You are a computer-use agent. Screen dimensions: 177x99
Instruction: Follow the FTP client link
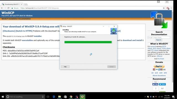pyautogui.click(x=154, y=50)
